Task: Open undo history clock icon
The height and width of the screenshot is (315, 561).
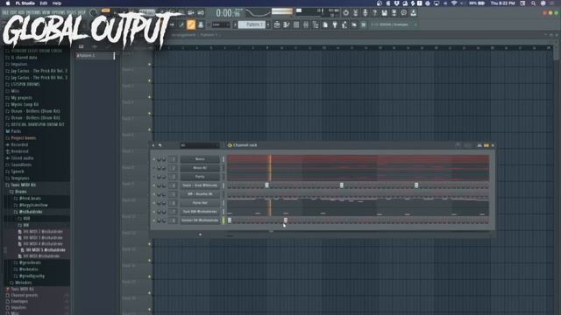Action: [x=403, y=13]
